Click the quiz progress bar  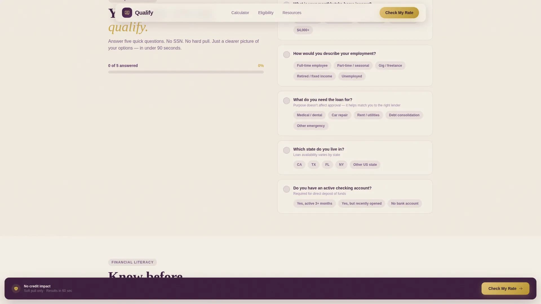pos(186,72)
